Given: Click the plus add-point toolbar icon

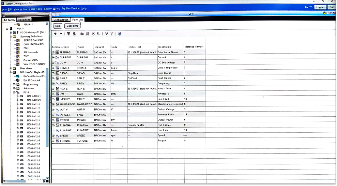Looking at the screenshot, I should coord(55,34).
